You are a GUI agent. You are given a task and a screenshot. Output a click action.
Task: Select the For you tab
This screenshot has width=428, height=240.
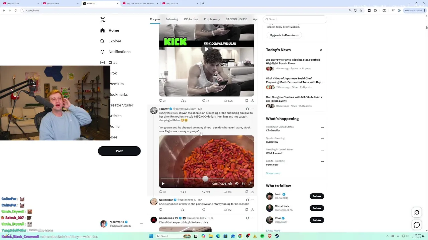(x=155, y=19)
